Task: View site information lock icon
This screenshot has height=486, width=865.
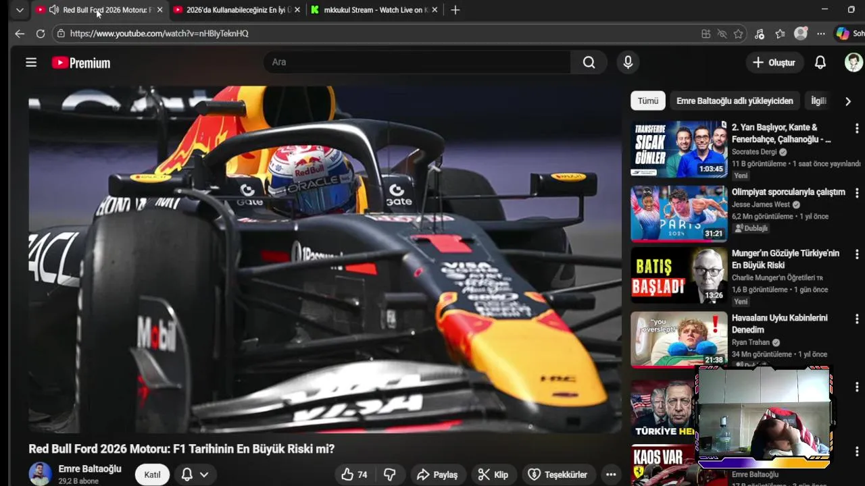Action: pyautogui.click(x=61, y=33)
